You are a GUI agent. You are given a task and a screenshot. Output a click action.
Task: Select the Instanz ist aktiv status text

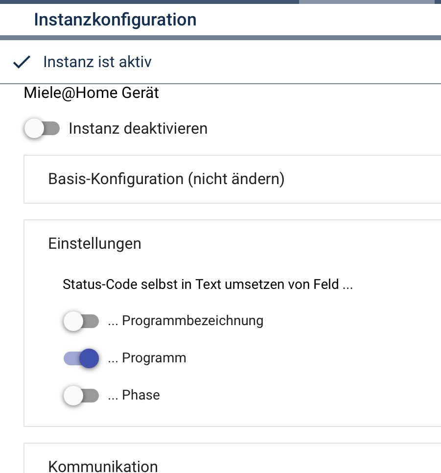(x=97, y=62)
